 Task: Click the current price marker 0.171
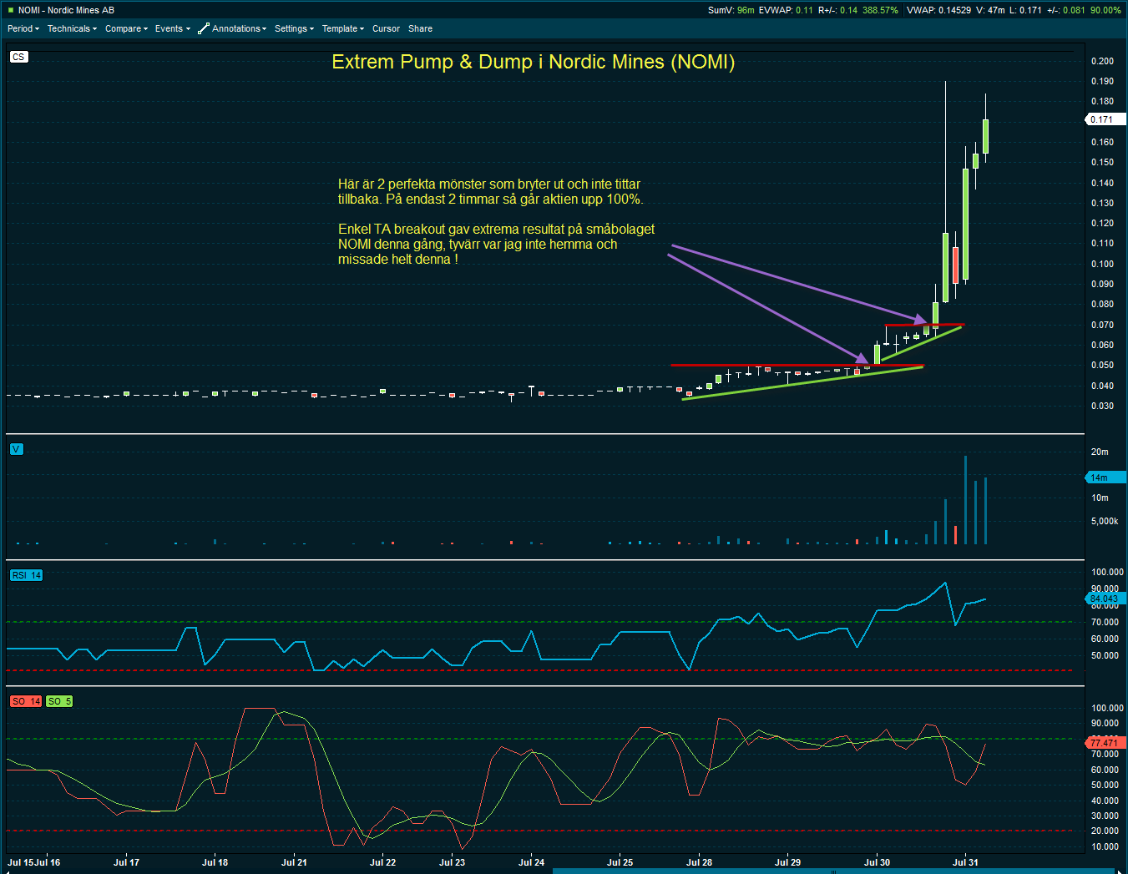point(1105,119)
